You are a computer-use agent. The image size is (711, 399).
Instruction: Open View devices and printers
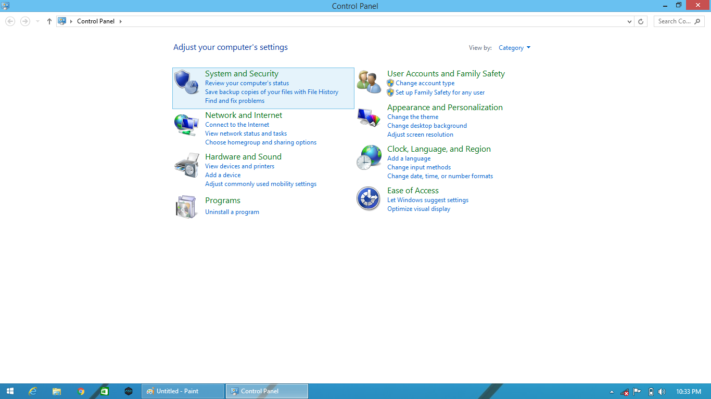[x=239, y=166]
